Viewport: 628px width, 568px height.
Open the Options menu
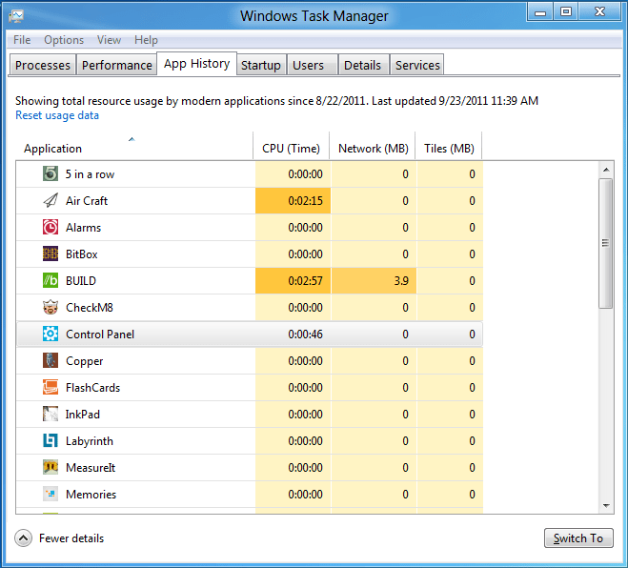click(64, 40)
